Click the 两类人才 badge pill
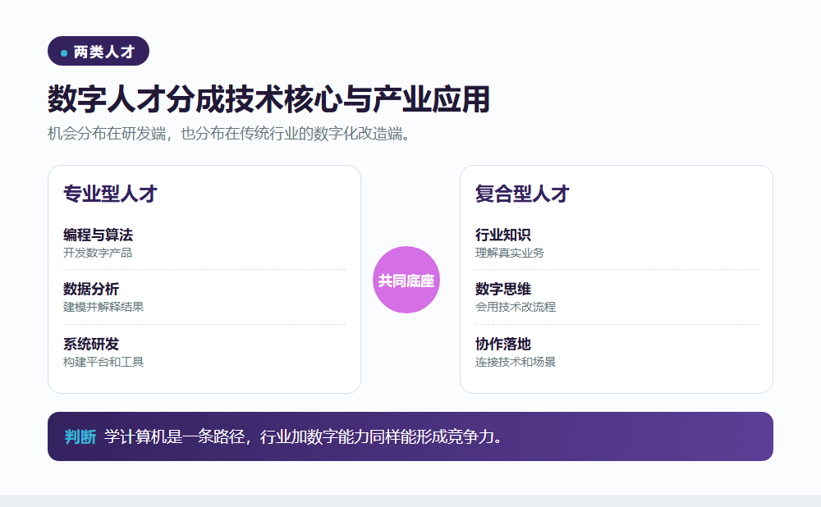 tap(99, 51)
